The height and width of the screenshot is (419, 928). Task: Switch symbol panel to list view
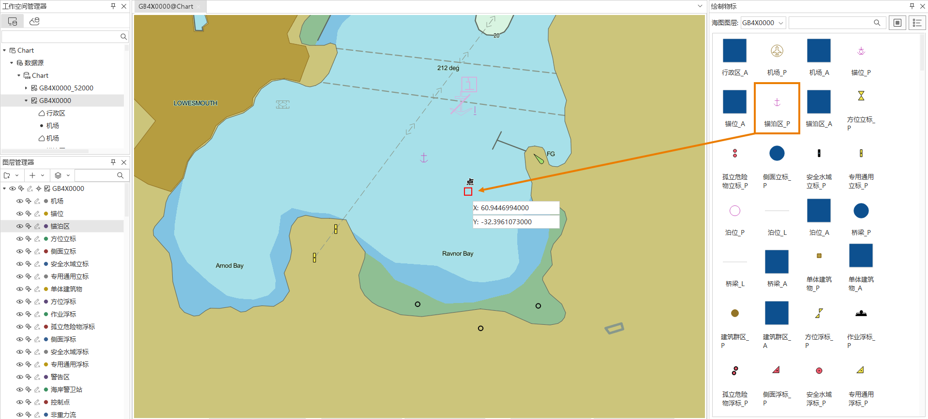point(916,23)
